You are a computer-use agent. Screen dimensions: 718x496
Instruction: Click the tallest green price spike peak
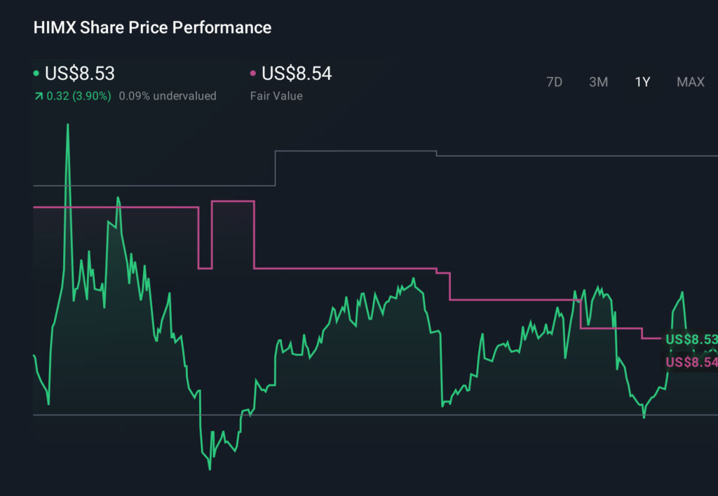coord(68,125)
